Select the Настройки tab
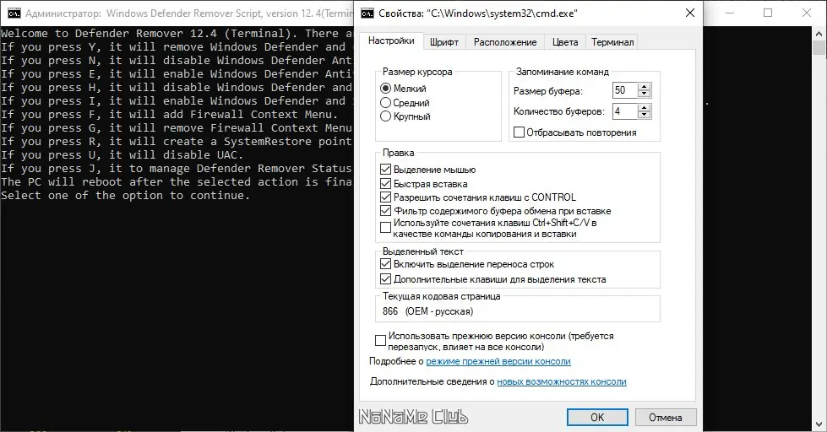Viewport: 827px width, 432px height. tap(391, 40)
